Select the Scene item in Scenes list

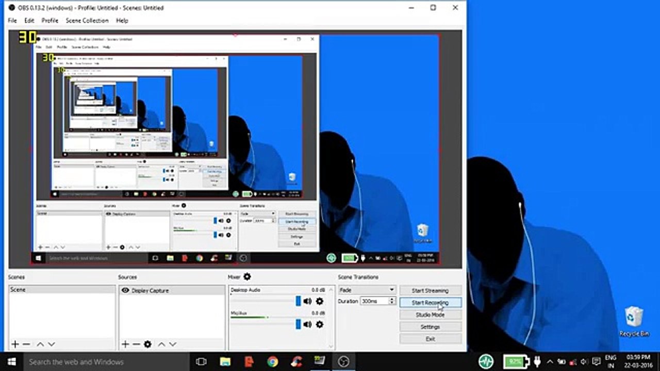click(62, 290)
